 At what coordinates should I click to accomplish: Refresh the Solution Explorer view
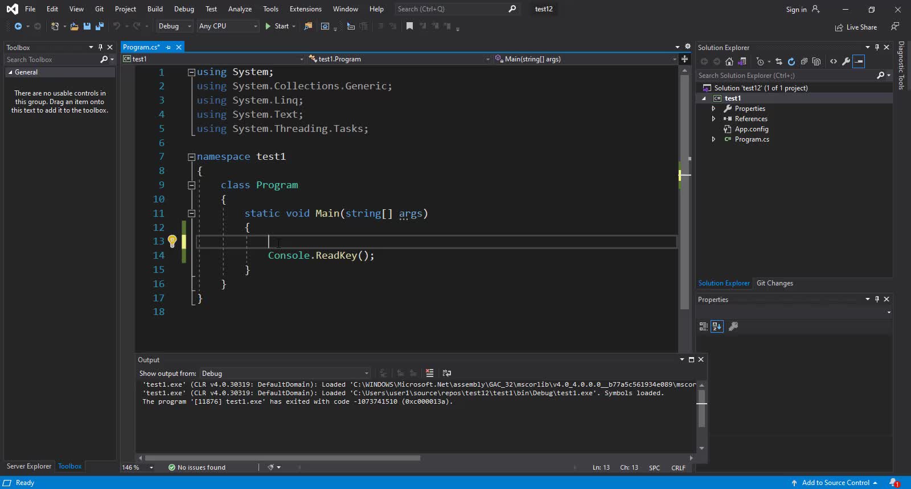point(791,61)
